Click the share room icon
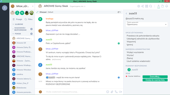The height and width of the screenshot is (95, 170). [142, 6]
